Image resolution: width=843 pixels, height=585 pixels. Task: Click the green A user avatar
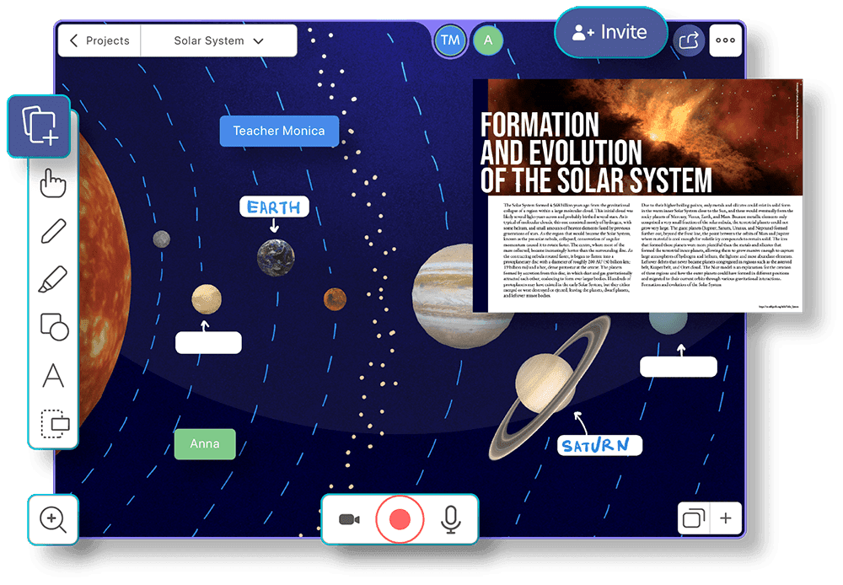pos(488,40)
